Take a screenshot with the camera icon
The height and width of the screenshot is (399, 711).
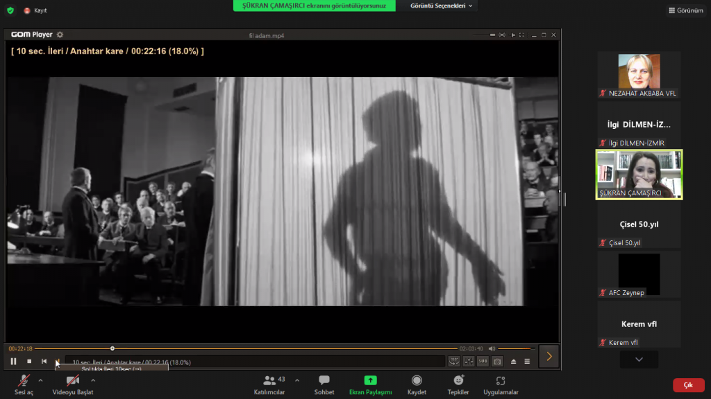point(497,361)
